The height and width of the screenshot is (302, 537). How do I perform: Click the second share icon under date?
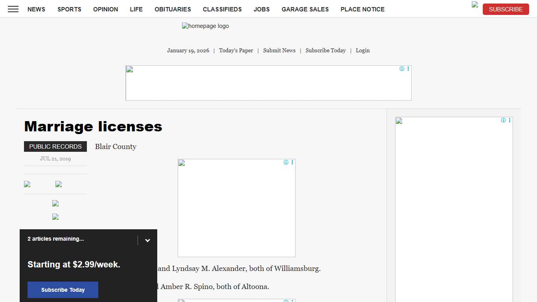(x=59, y=184)
